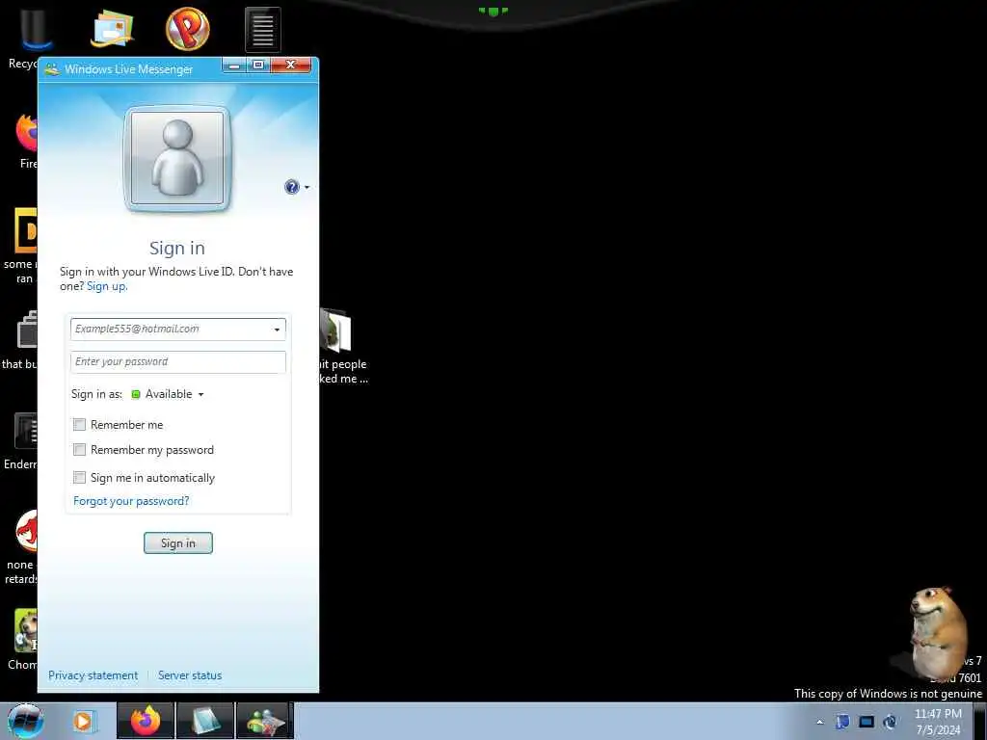Viewport: 987px width, 740px height.
Task: Select the Chom desktop icon
Action: click(26, 631)
